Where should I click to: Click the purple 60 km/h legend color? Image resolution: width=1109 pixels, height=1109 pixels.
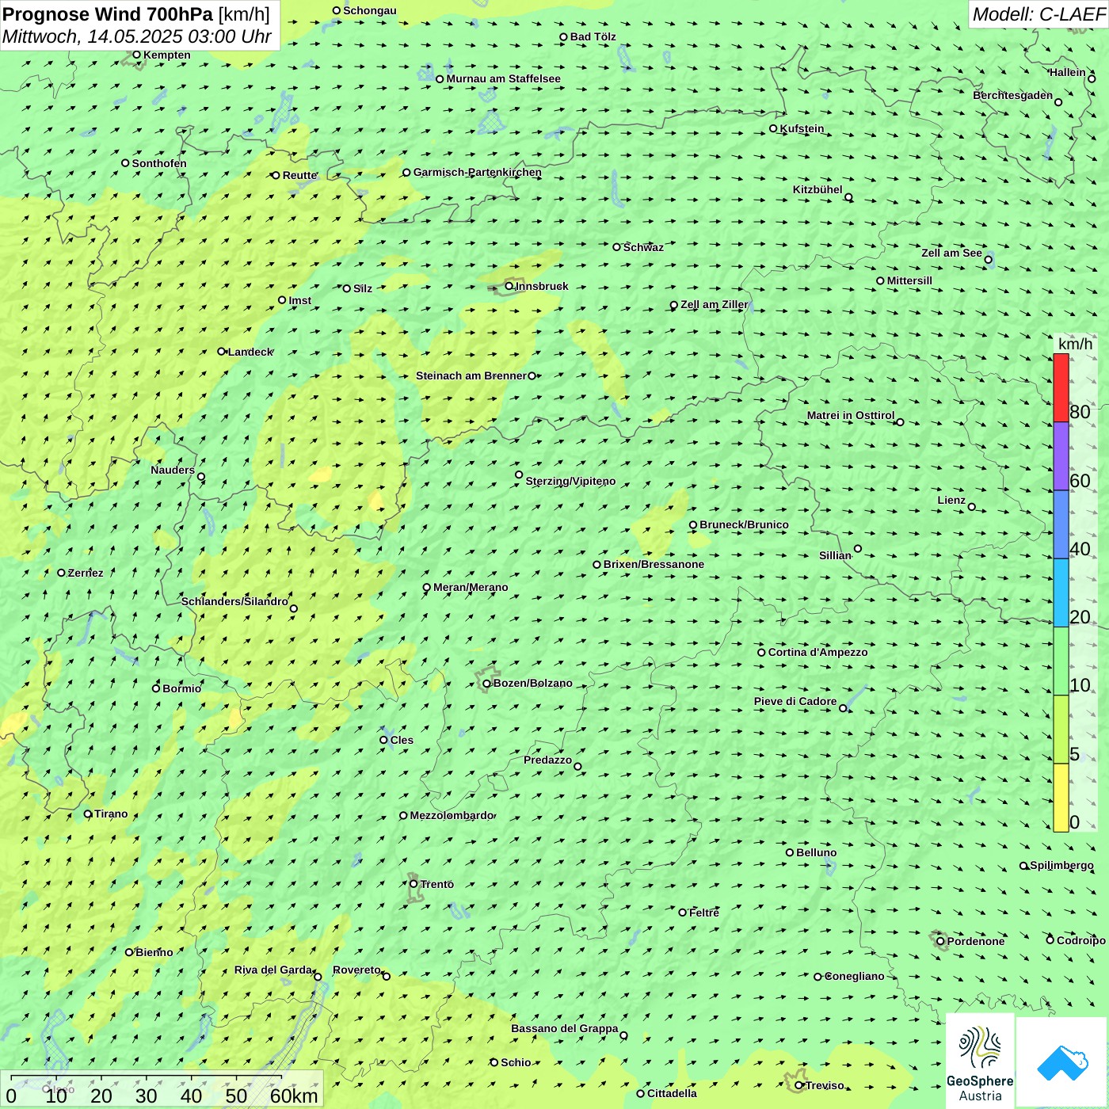(x=1061, y=456)
